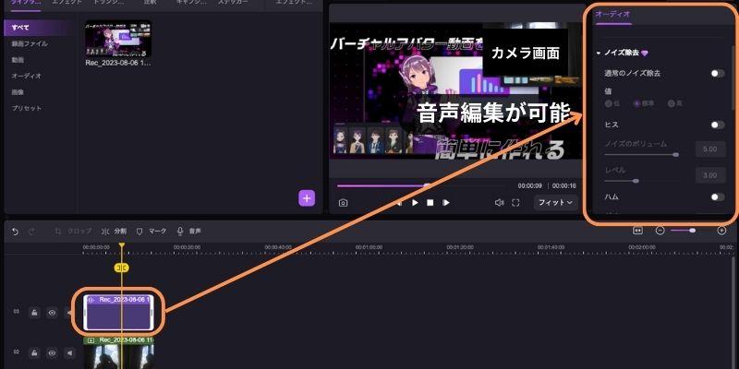This screenshot has width=739, height=369.
Task: Mute track 02 with speaker icon
Action: click(x=70, y=352)
